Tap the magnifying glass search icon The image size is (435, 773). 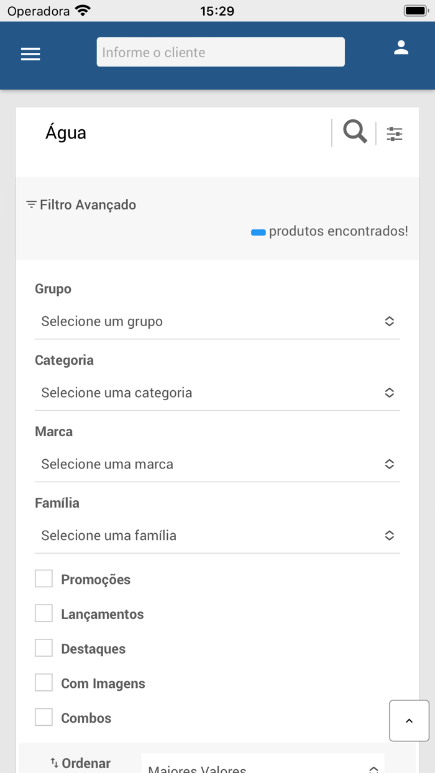tap(355, 132)
